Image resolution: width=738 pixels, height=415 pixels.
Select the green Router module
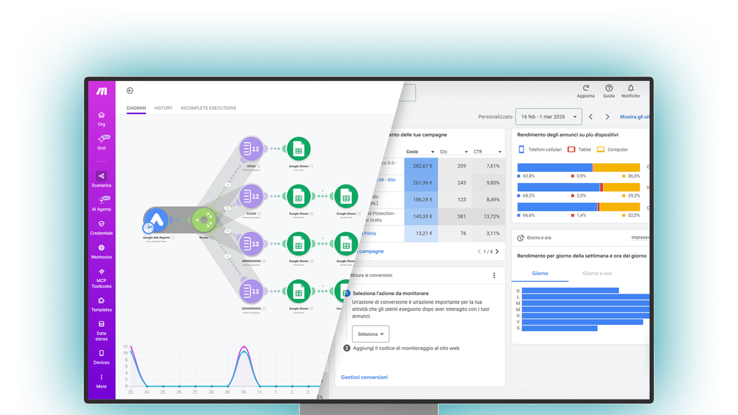pos(204,220)
